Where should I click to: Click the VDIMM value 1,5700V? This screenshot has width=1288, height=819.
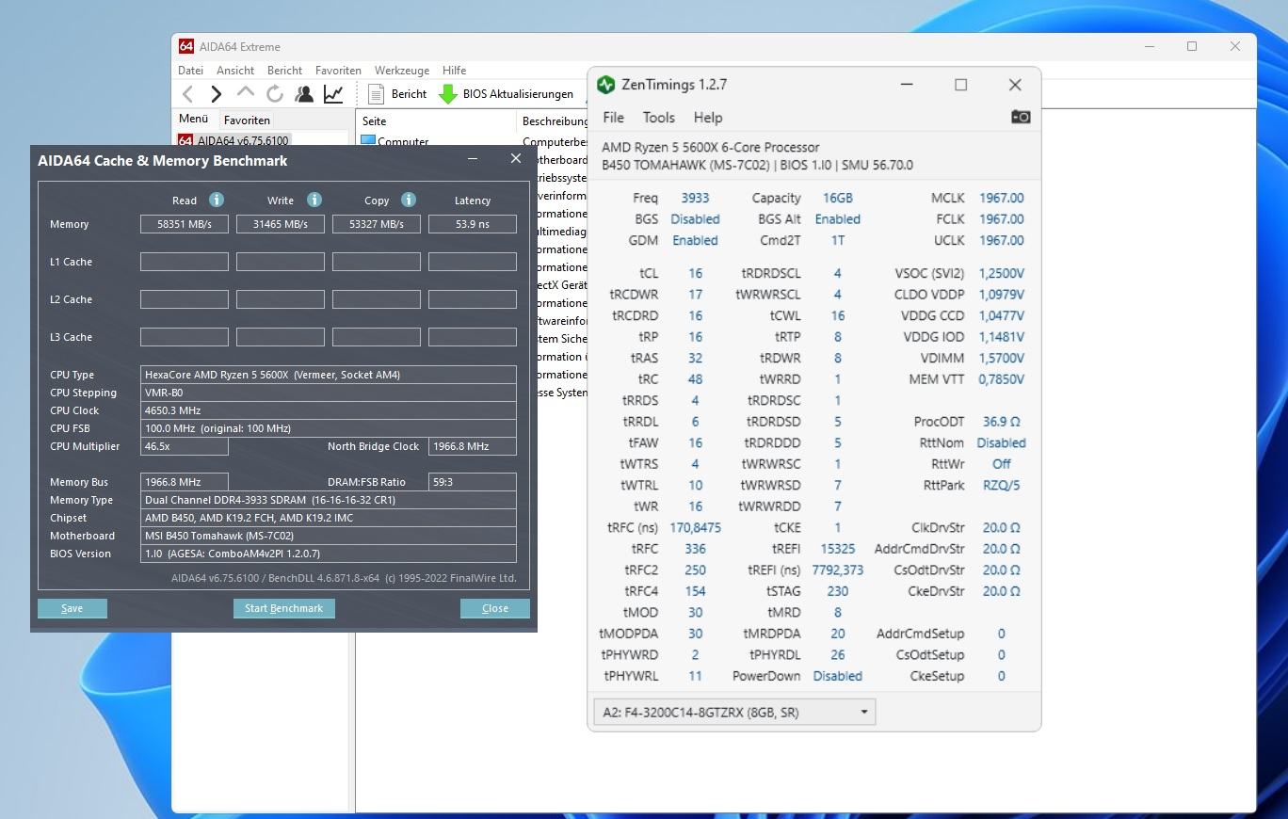click(1001, 358)
